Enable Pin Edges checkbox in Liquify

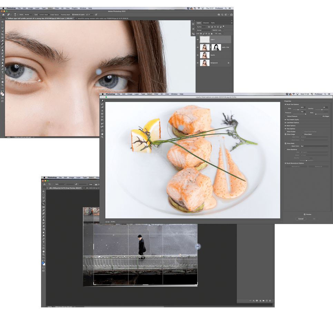(321, 116)
